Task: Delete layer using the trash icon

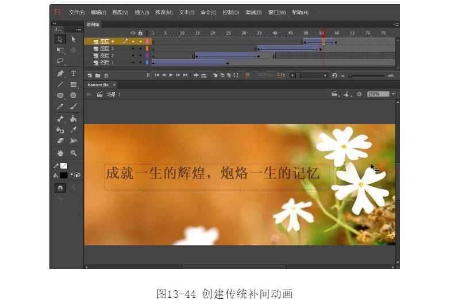Action: (x=106, y=75)
